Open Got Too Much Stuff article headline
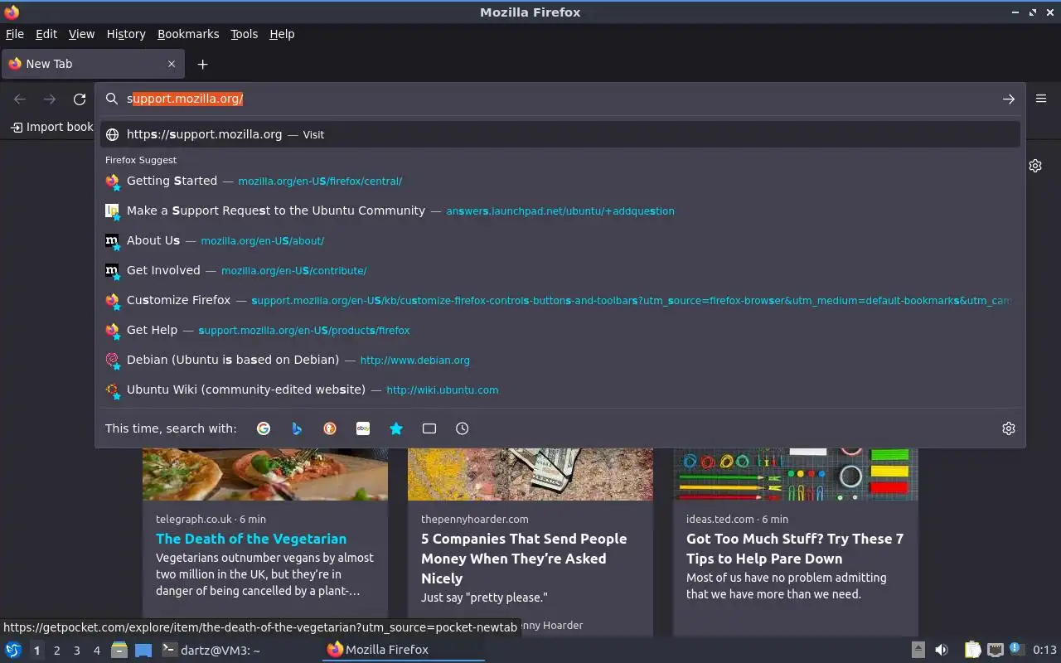 click(794, 549)
